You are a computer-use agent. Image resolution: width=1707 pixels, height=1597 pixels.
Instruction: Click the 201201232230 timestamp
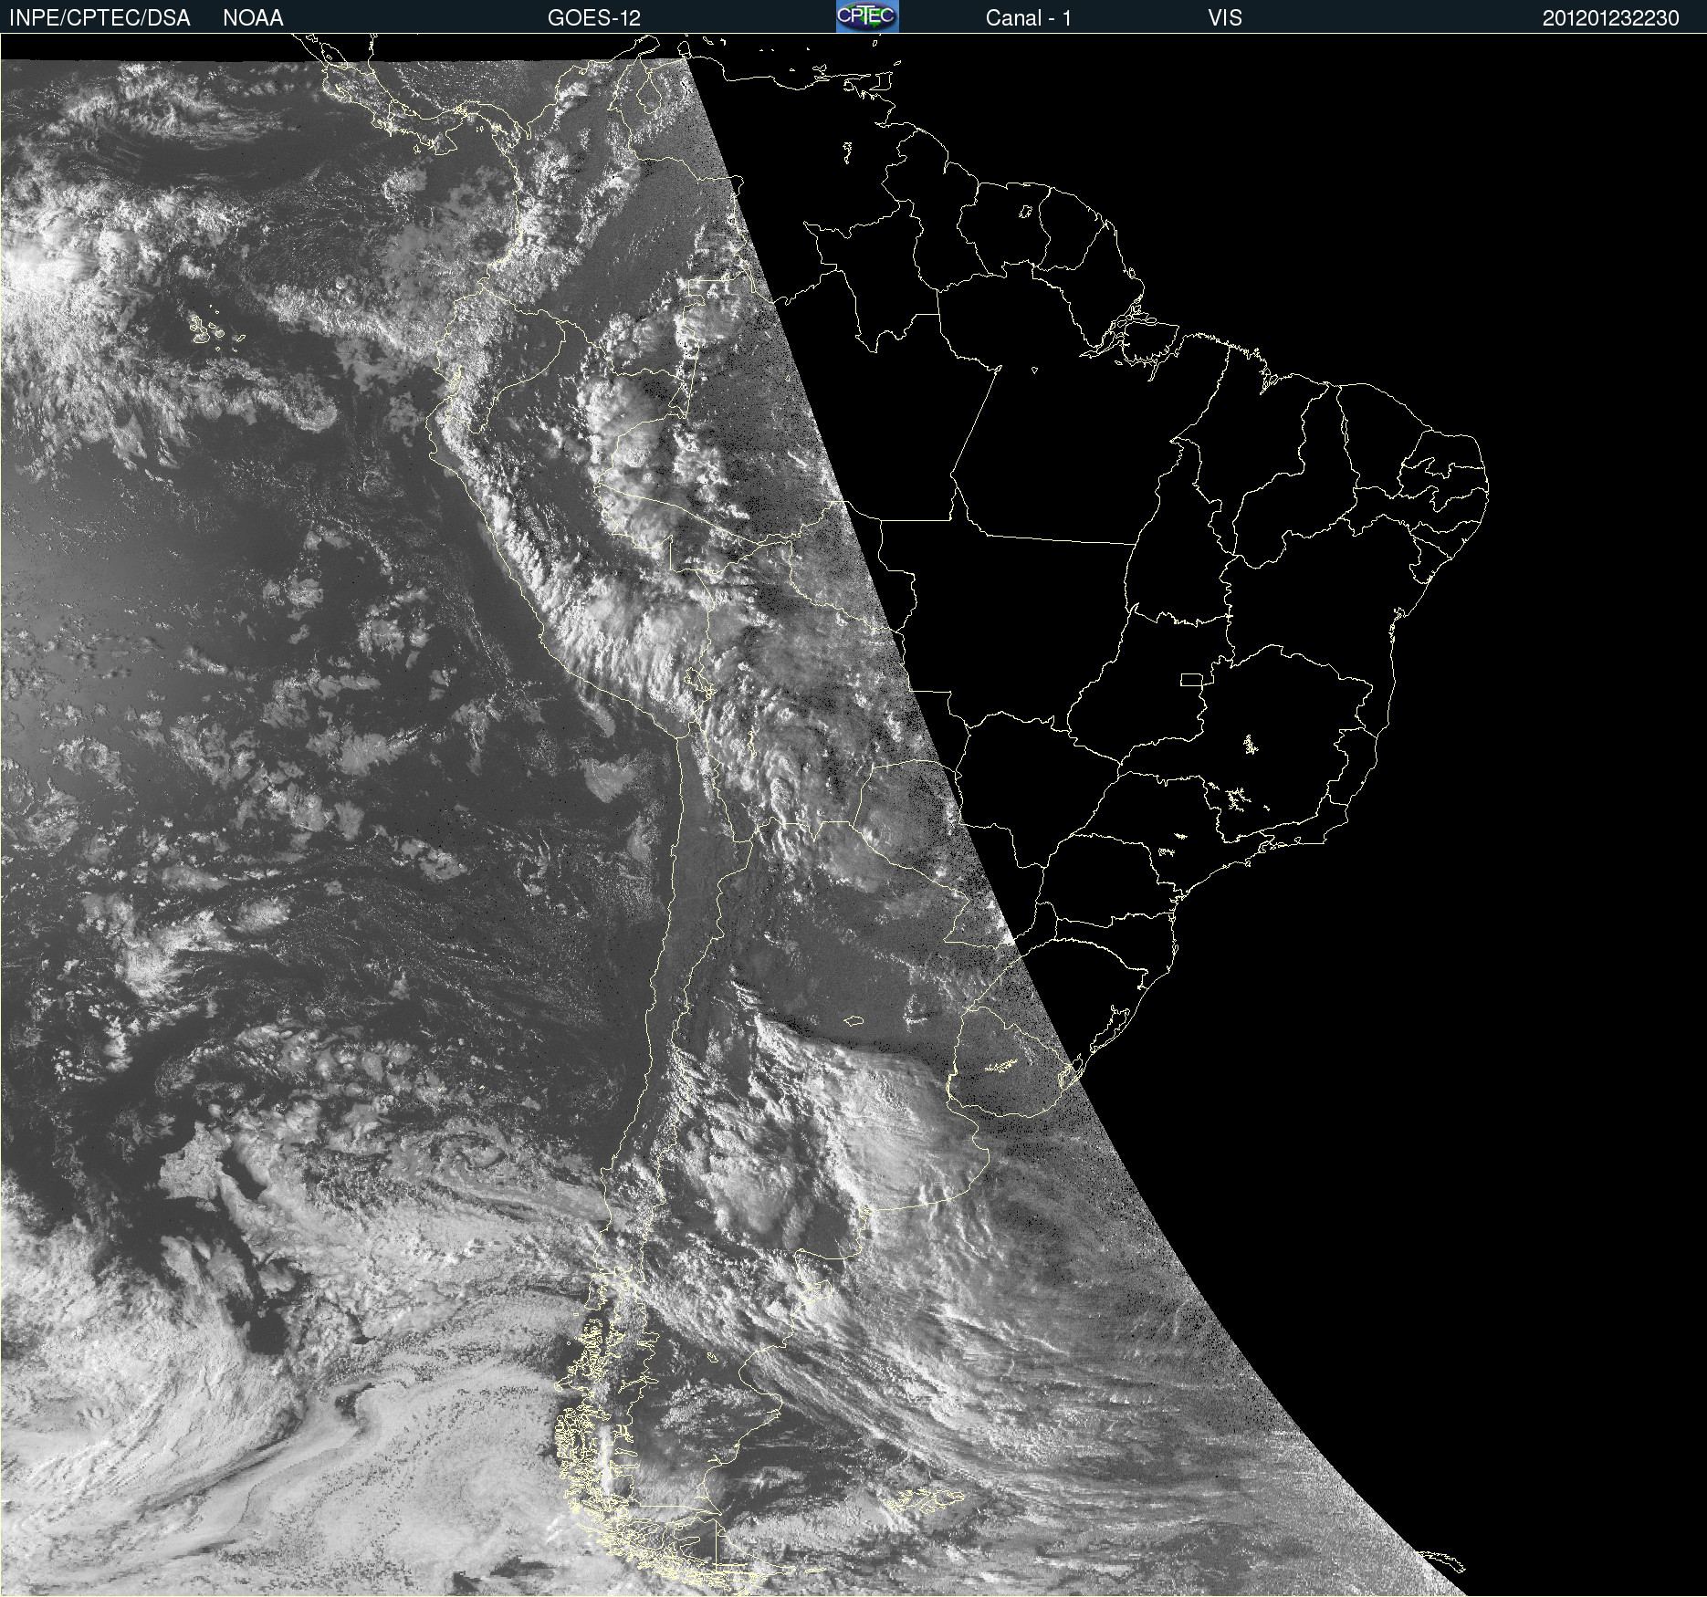(1610, 18)
